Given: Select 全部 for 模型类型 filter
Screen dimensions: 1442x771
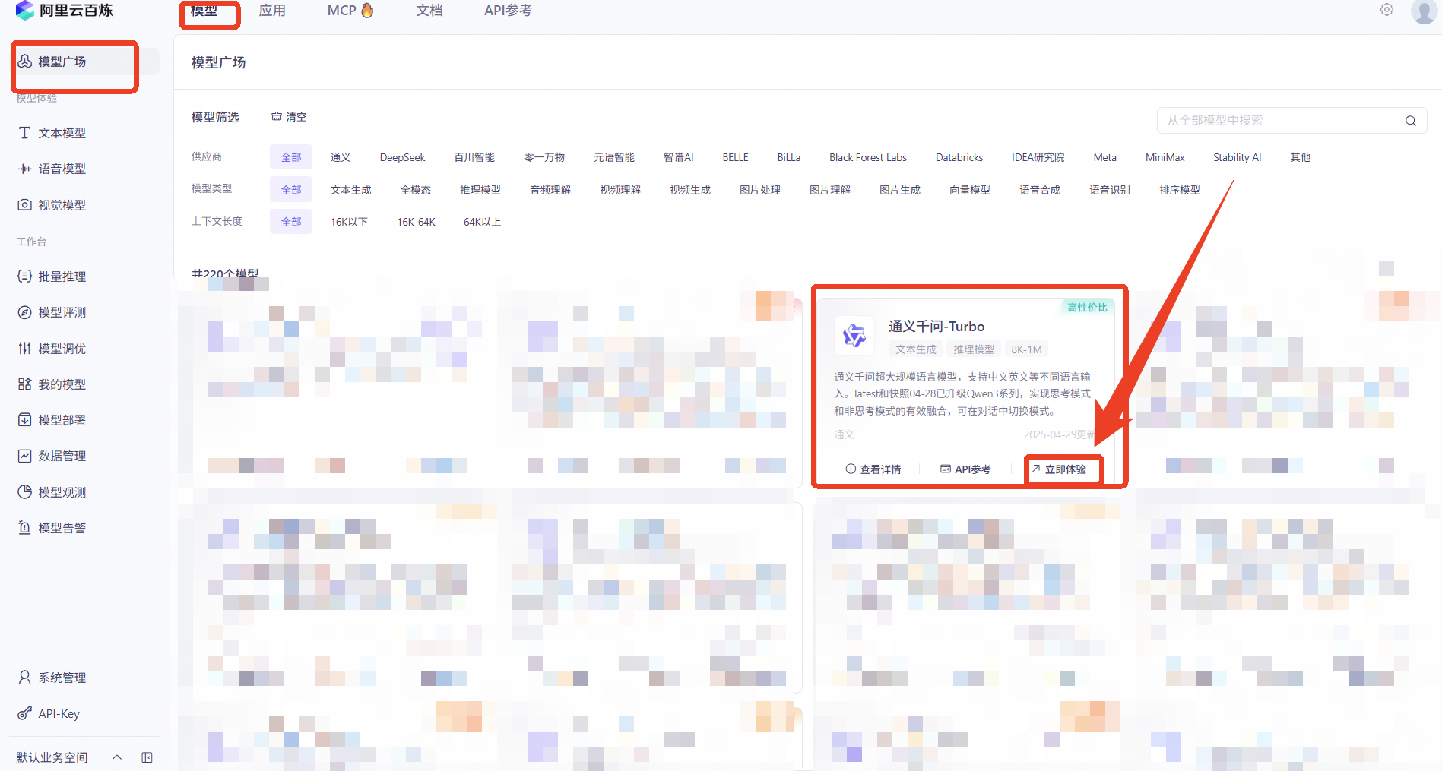Looking at the screenshot, I should 291,190.
